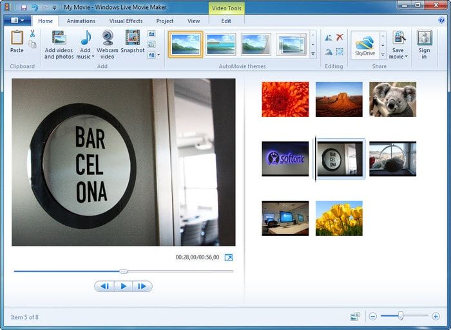Select the first AutoMovie theme thumbnail
451x330 pixels.
coord(186,44)
